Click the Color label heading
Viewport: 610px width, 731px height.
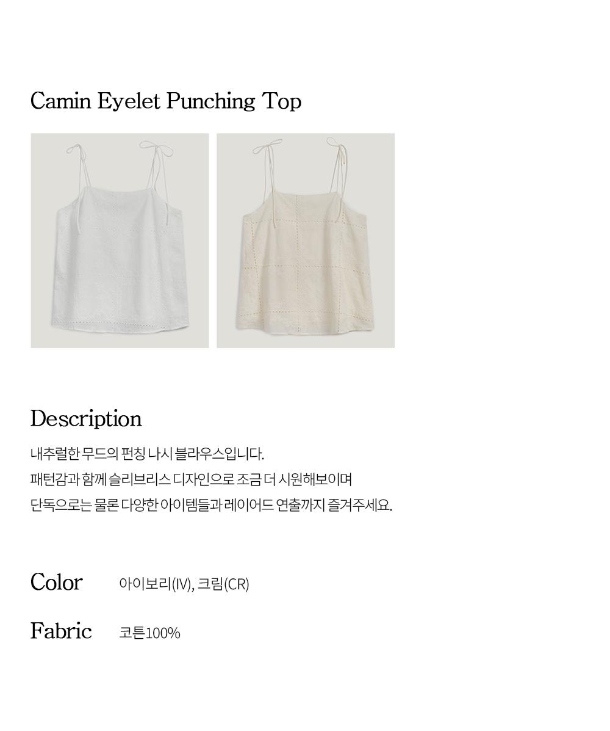pos(56,583)
